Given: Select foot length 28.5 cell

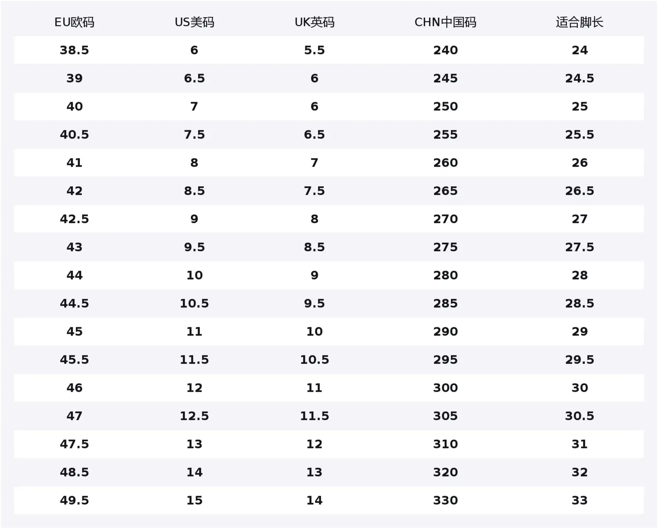Looking at the screenshot, I should (x=579, y=303).
